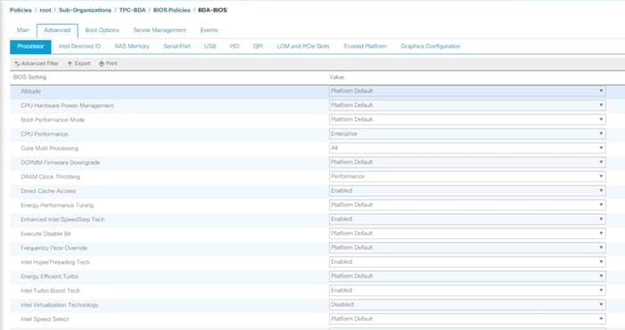Select the Frequency Floor Override label

tap(53, 248)
